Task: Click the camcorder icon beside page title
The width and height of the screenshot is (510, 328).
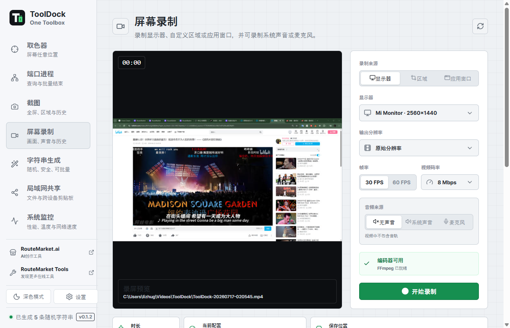Action: click(121, 26)
